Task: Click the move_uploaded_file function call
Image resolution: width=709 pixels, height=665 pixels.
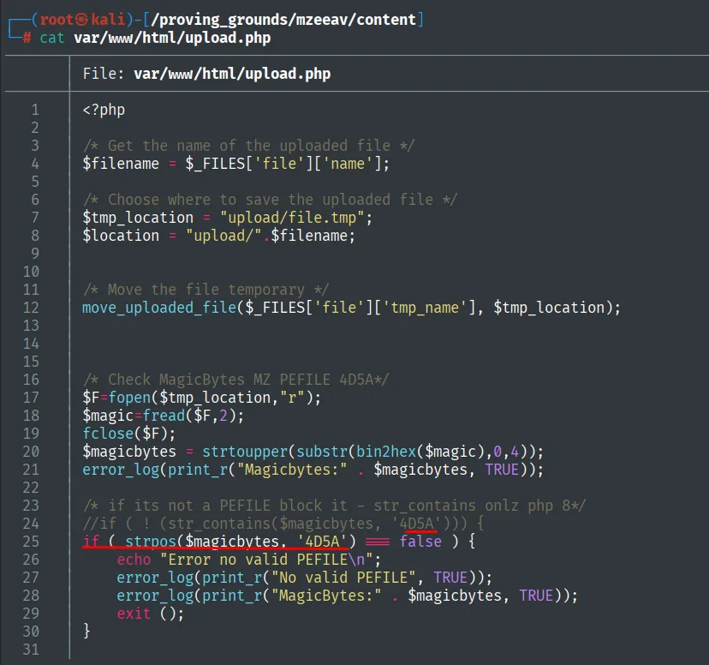Action: click(x=351, y=308)
